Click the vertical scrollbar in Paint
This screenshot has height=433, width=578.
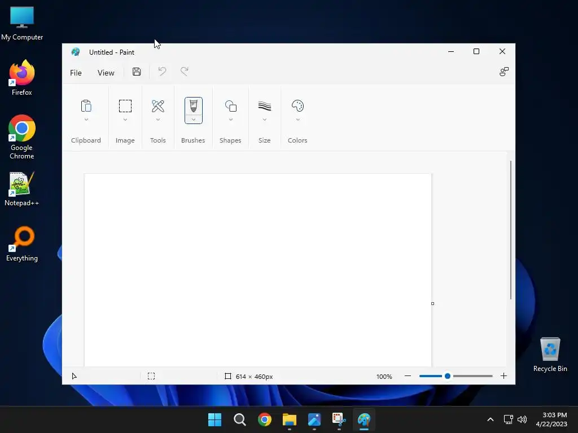pyautogui.click(x=510, y=230)
